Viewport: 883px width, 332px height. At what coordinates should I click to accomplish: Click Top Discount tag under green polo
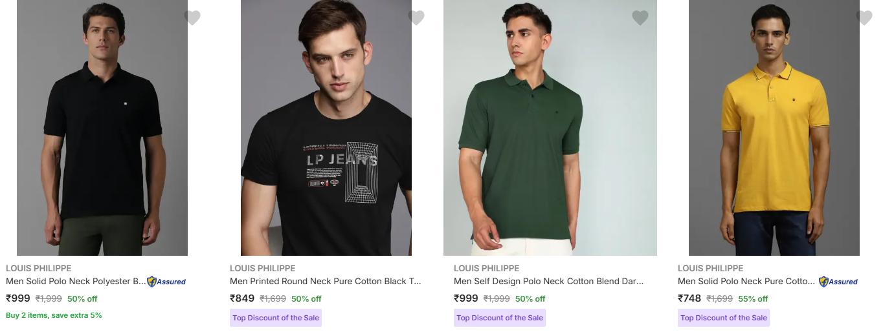[x=500, y=318]
